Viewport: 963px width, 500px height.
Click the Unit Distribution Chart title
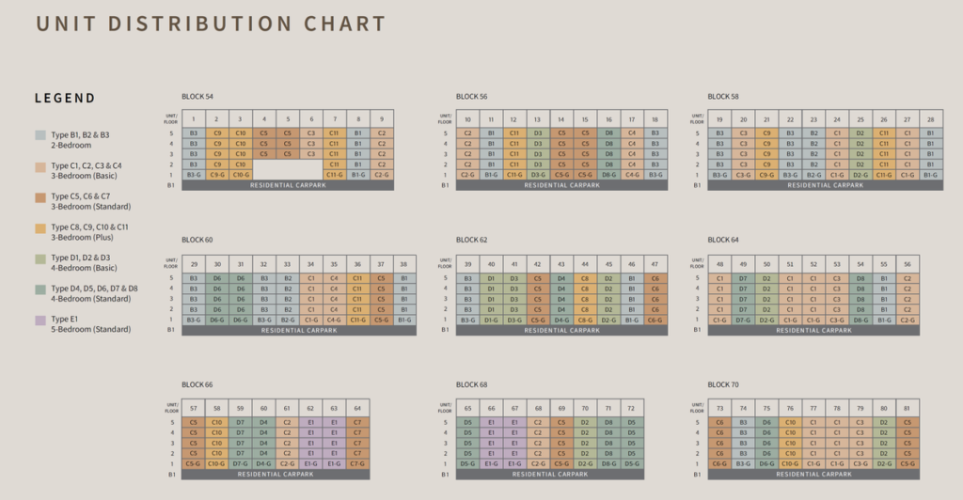pyautogui.click(x=211, y=24)
